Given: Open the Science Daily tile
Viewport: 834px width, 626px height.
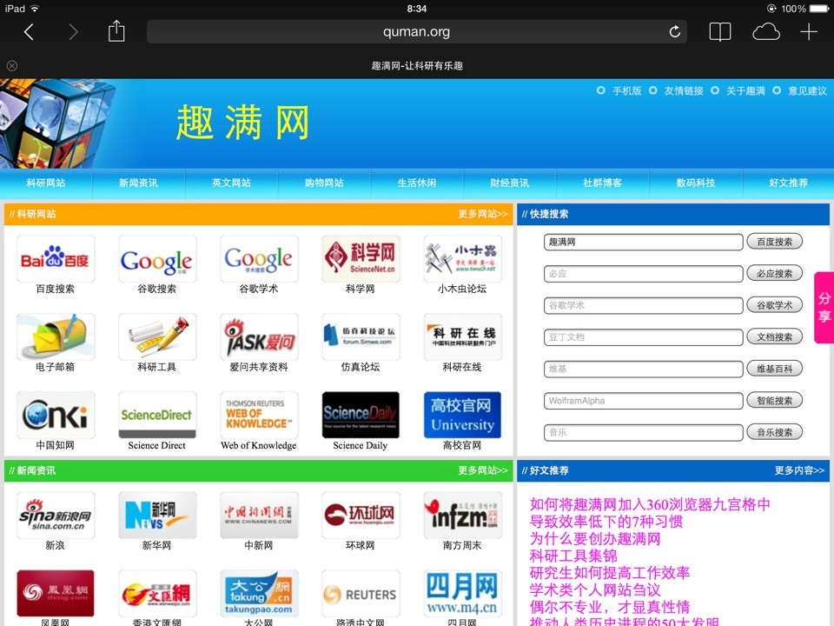Looking at the screenshot, I should (361, 416).
